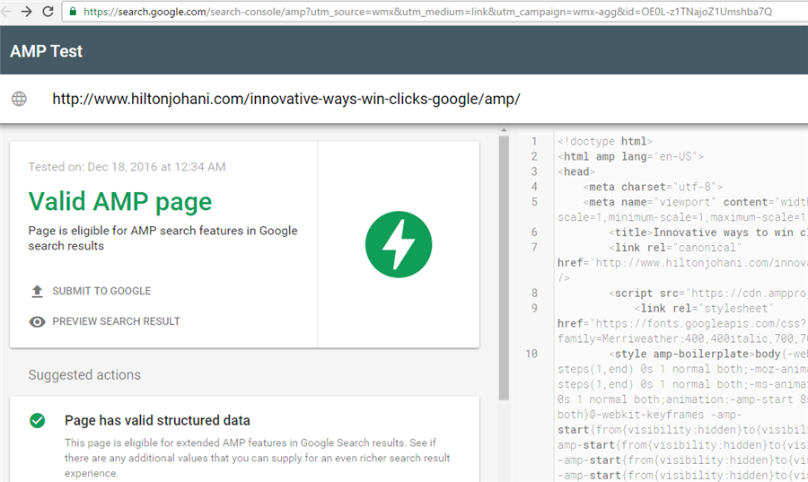
Task: Click the eye icon for preview
Action: (x=37, y=322)
